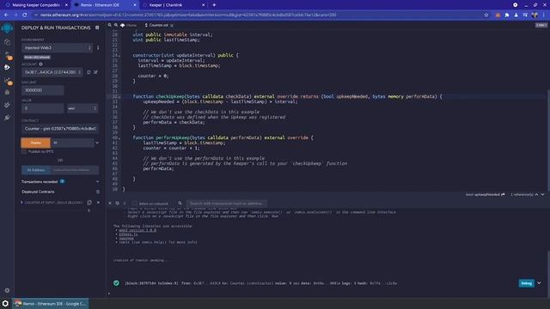The height and width of the screenshot is (309, 550).
Task: Click the At Address contract address input
Action: [75, 170]
